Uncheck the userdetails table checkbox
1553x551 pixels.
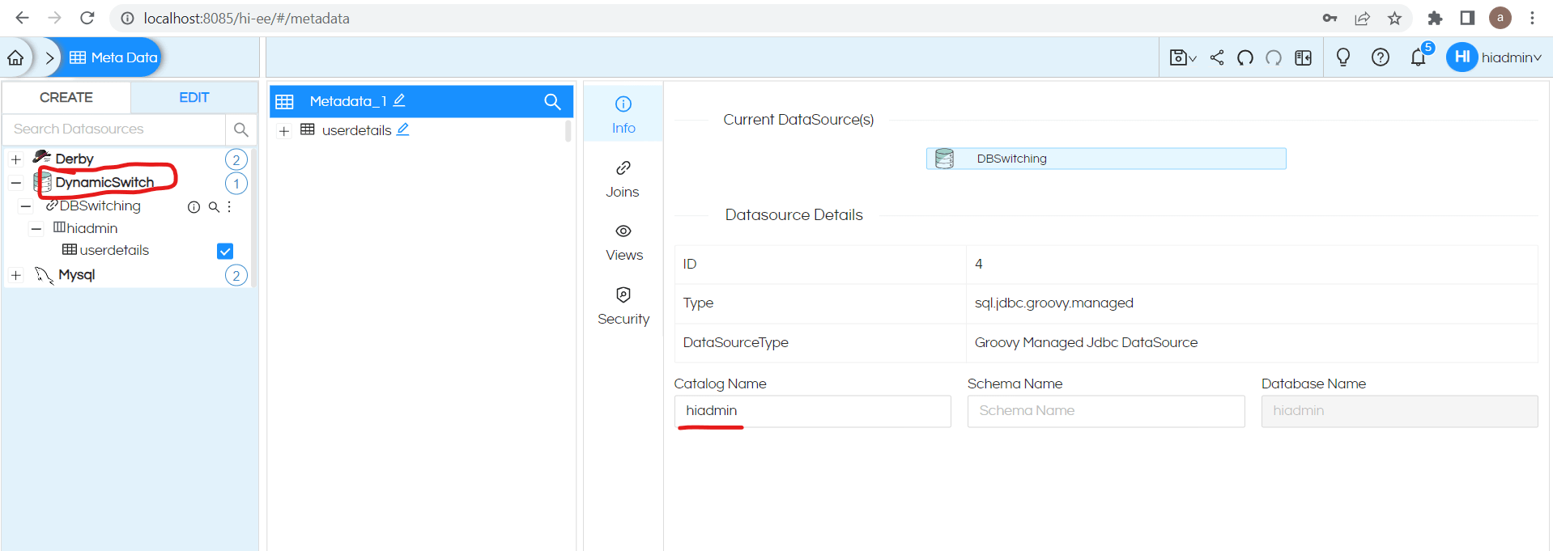[225, 251]
